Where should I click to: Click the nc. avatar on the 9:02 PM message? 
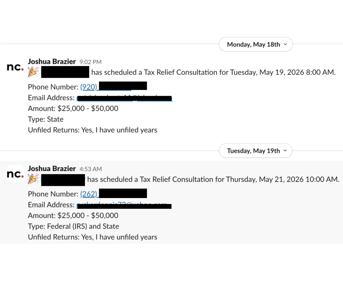click(15, 67)
